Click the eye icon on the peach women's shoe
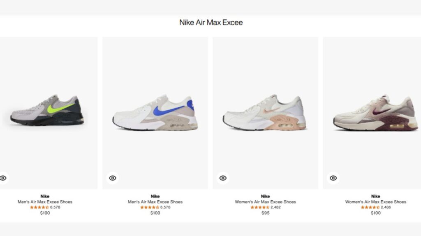The height and width of the screenshot is (236, 421). [x=223, y=178]
